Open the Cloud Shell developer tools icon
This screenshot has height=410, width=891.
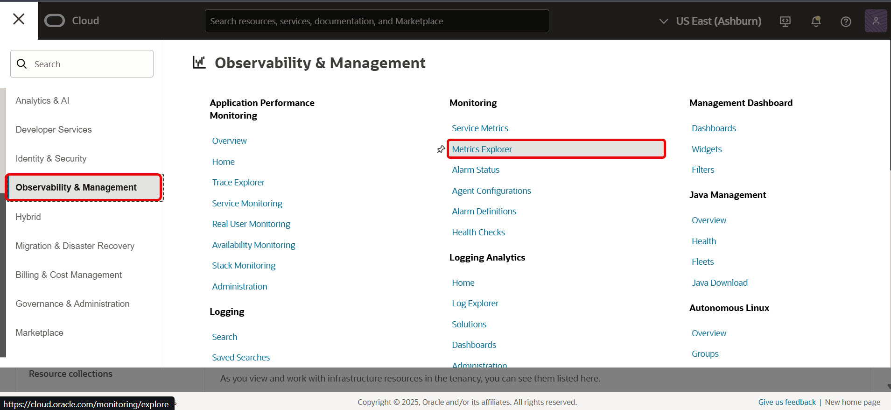point(785,21)
